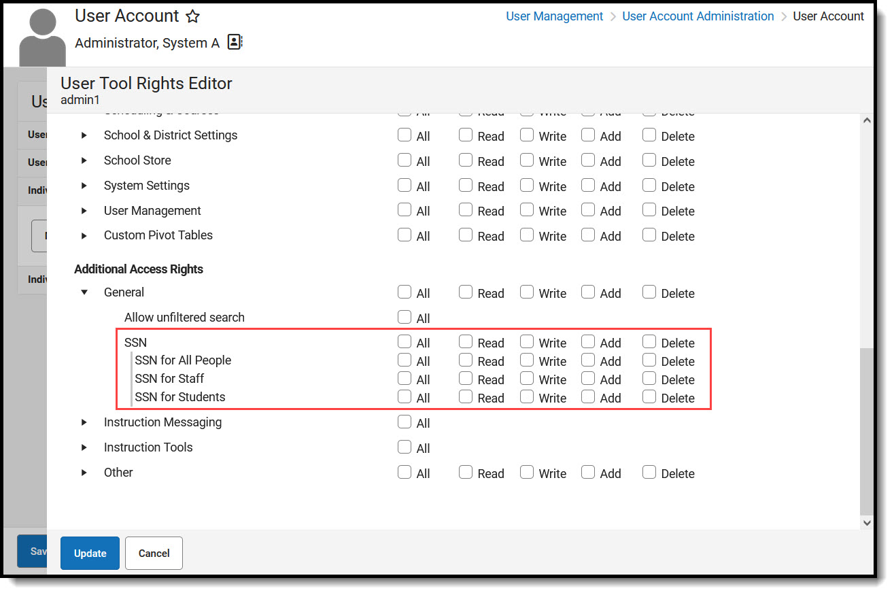Check Write for System Settings
Screen dimensions: 894x595
(x=527, y=185)
